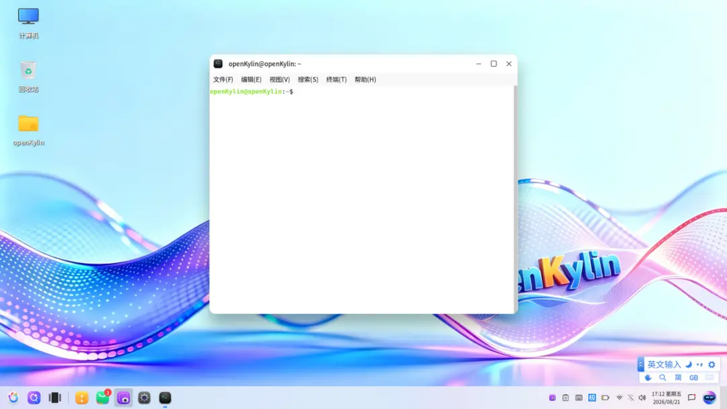The width and height of the screenshot is (727, 409).
Task: Open the green app with badge 3
Action: [102, 398]
